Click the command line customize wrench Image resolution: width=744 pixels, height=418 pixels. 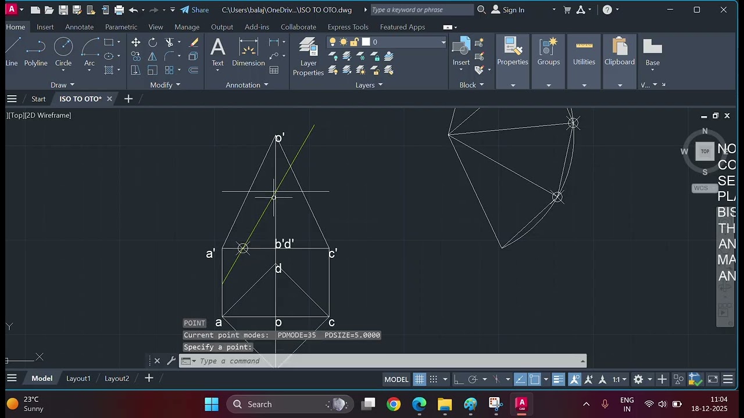[x=171, y=361]
